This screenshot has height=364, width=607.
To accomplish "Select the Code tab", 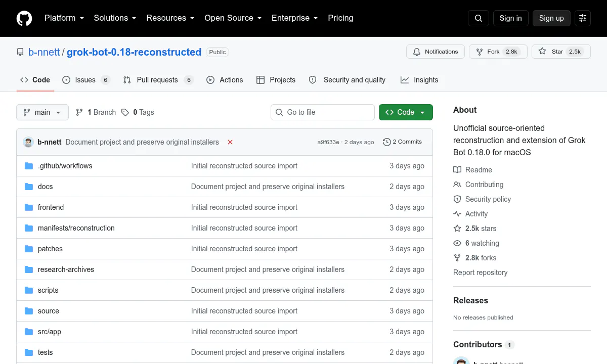I will click(35, 80).
